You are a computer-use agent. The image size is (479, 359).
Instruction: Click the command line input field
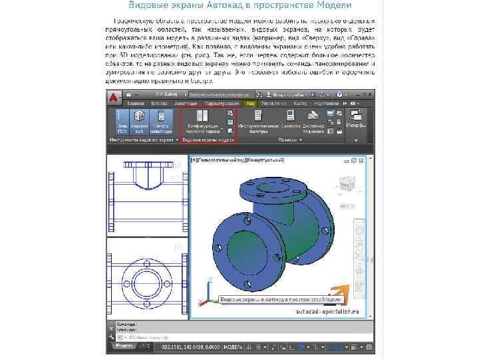244,338
